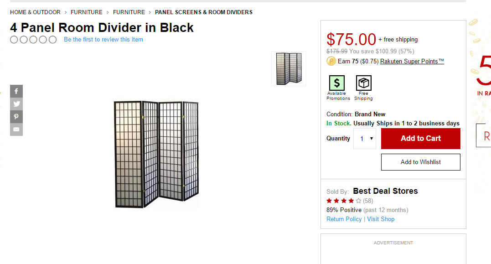Click the Rakuten Super Points coin icon

tap(331, 61)
